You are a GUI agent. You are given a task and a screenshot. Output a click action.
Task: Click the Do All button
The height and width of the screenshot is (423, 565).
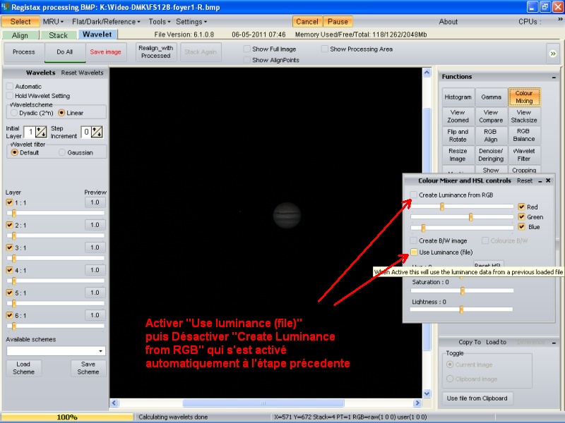click(65, 52)
